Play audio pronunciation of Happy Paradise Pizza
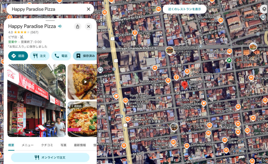 (60, 26)
